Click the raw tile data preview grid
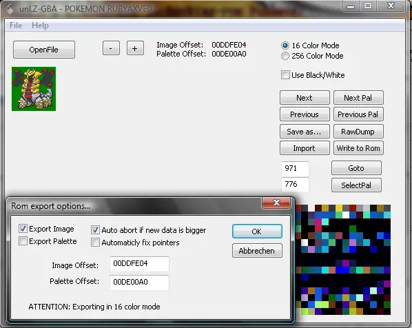The image size is (412, 328). [x=343, y=260]
